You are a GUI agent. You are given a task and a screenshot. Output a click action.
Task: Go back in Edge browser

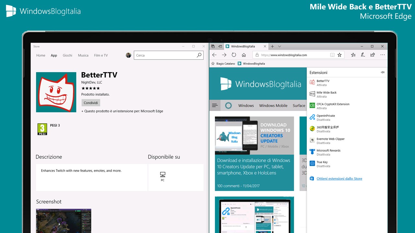(x=214, y=55)
